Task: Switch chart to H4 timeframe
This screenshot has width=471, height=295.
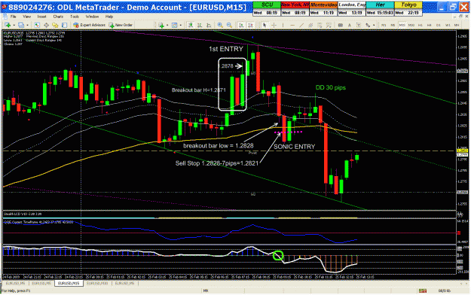Action: (430, 25)
